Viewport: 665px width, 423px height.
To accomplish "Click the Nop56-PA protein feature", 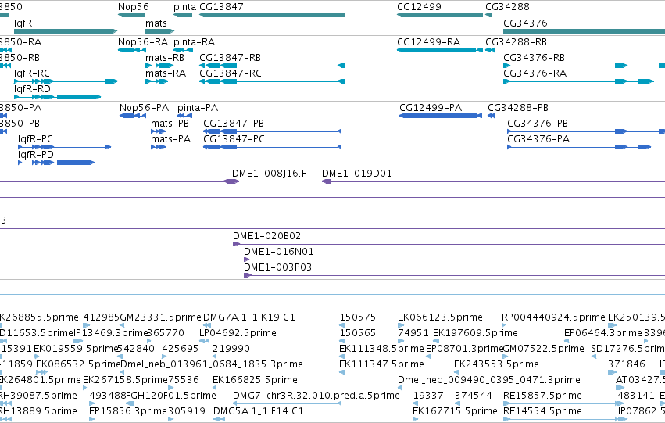I will click(133, 116).
